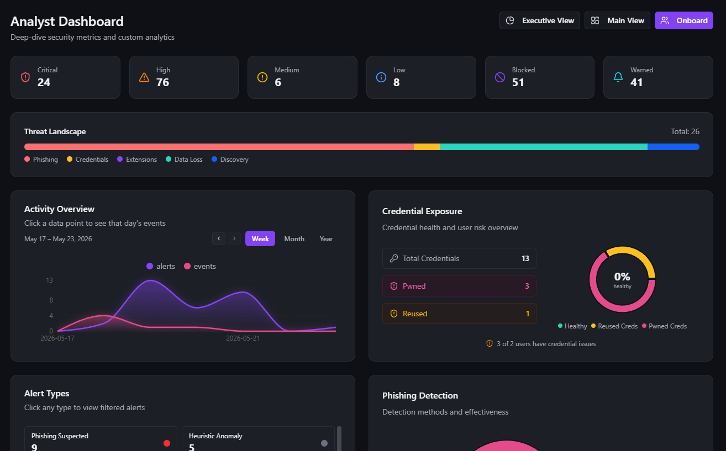Screen dimensions: 726x451
Task: Click the 'Analyst Dashboard' title
Action: pos(67,22)
